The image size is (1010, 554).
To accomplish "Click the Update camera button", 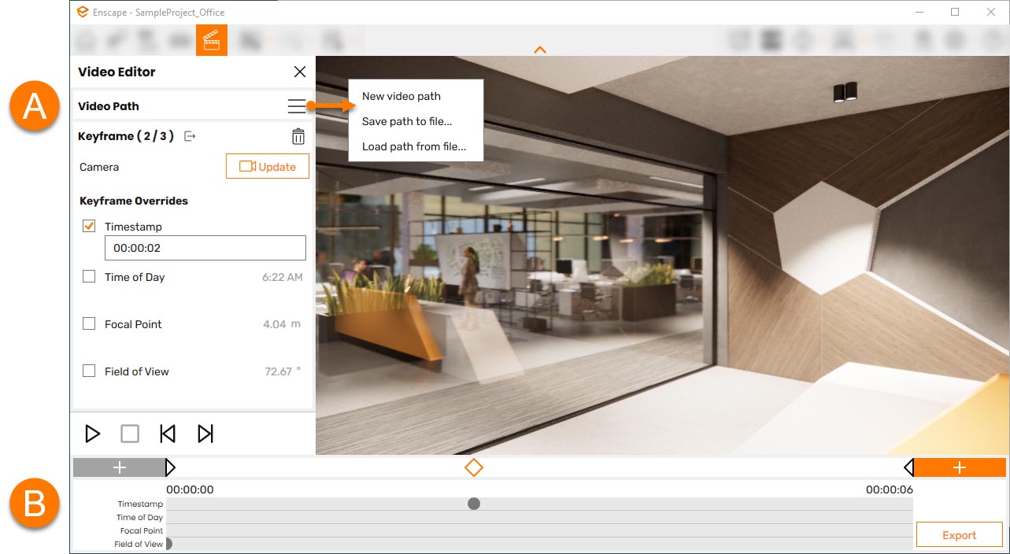I will click(x=268, y=166).
